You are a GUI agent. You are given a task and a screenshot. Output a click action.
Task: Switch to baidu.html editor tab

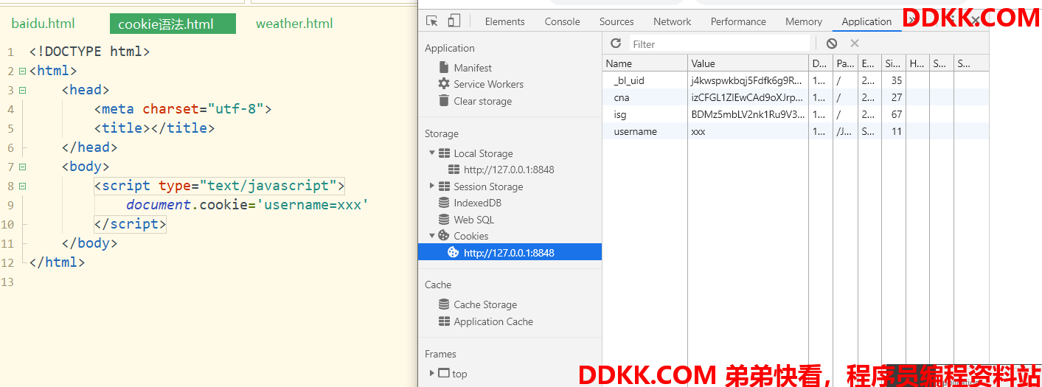click(44, 24)
